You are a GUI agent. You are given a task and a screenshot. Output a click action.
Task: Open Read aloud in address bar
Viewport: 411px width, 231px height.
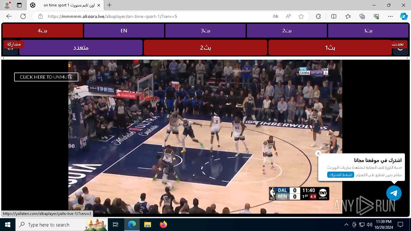(288, 16)
